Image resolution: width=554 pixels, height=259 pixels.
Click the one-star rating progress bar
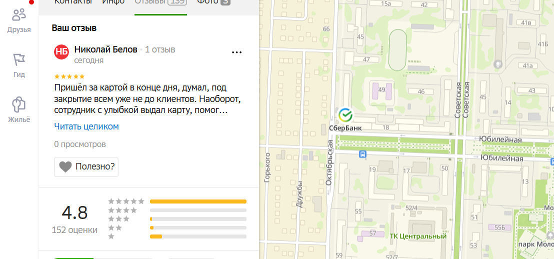[198, 236]
